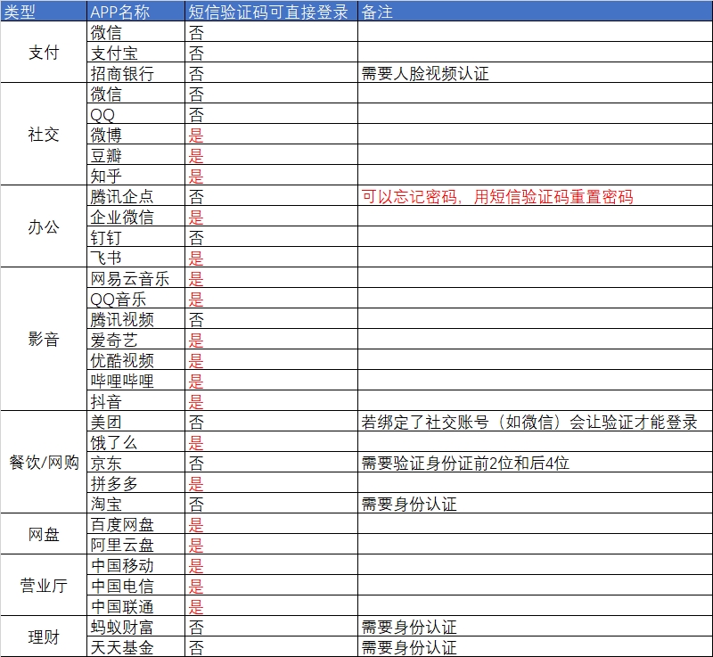Select the 抖音 app name cell

(136, 400)
